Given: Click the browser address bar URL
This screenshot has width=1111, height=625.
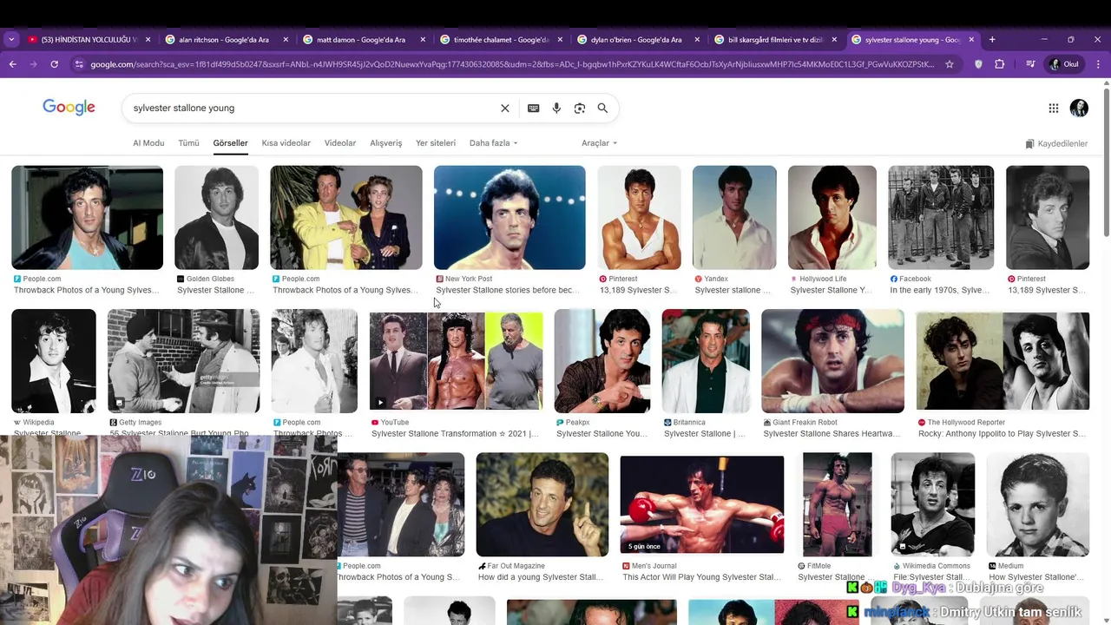Looking at the screenshot, I should click(512, 64).
